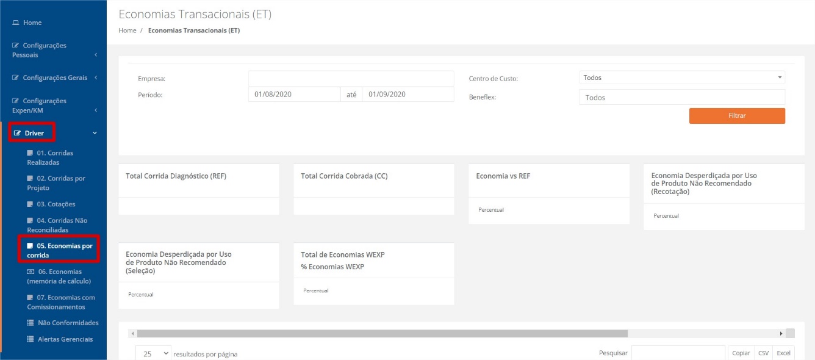The image size is (815, 360).
Task: Click the % Economias WEXP text
Action: tap(332, 267)
